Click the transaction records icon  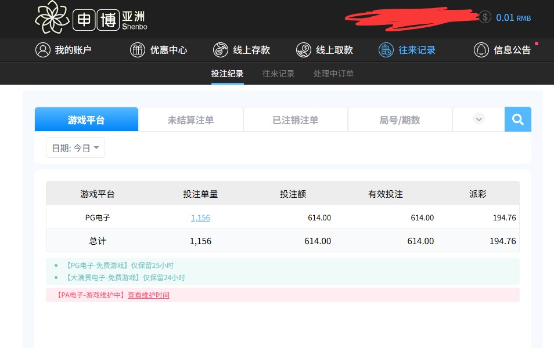(x=386, y=50)
